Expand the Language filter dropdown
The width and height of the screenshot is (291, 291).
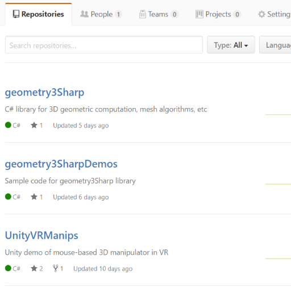click(275, 45)
